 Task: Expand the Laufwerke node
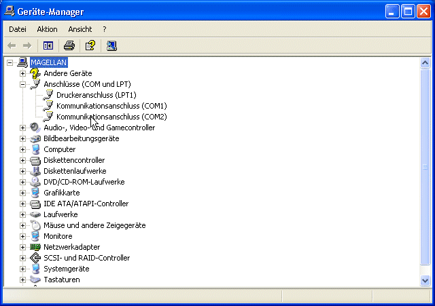pos(22,214)
